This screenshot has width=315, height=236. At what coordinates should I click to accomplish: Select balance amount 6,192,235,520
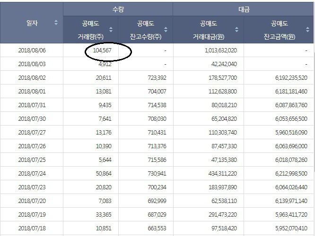[x=291, y=77]
